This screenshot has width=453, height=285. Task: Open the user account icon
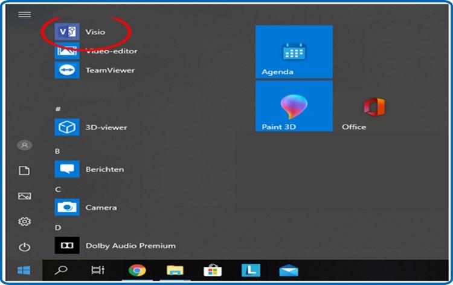pyautogui.click(x=25, y=145)
